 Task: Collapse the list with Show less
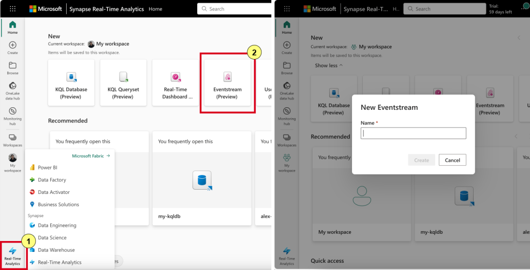tap(329, 65)
